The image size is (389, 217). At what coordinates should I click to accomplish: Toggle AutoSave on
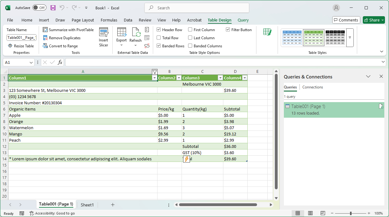pos(39,7)
